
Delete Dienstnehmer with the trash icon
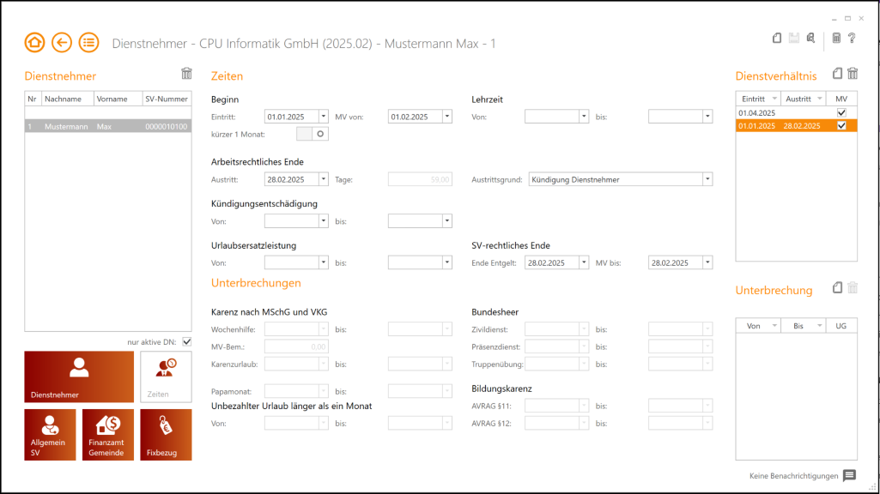[186, 74]
